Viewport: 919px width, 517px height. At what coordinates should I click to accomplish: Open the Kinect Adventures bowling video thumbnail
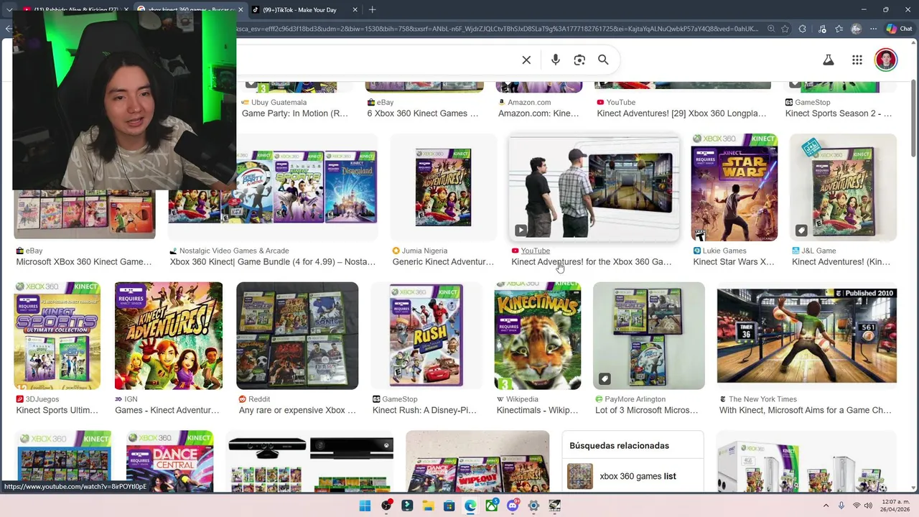(594, 187)
